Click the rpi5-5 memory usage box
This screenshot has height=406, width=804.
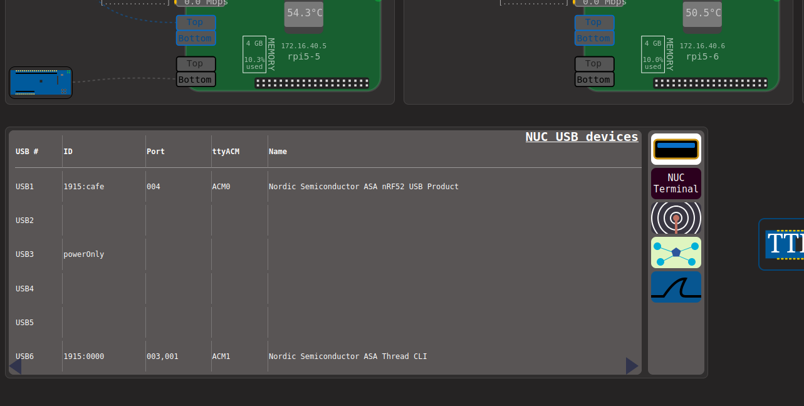[254, 55]
